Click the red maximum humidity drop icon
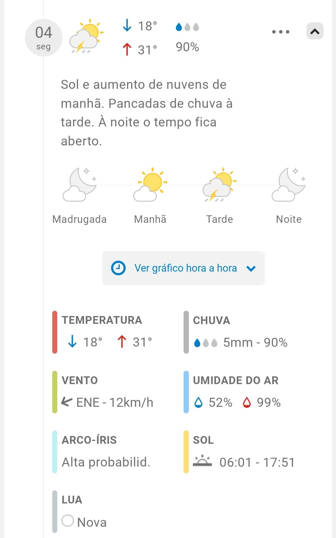Image resolution: width=336 pixels, height=538 pixels. point(247,402)
